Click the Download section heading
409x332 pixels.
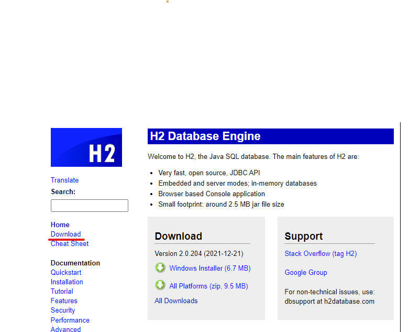pos(179,236)
